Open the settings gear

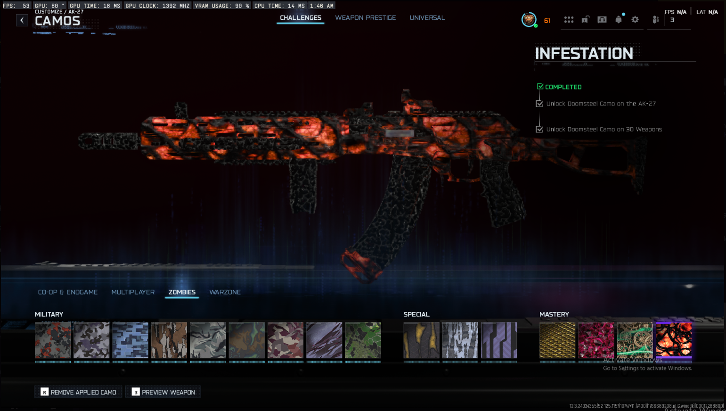pos(635,20)
